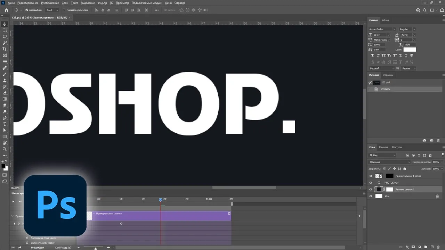The image size is (445, 250).
Task: Click the Home button in options bar
Action: 6,10
